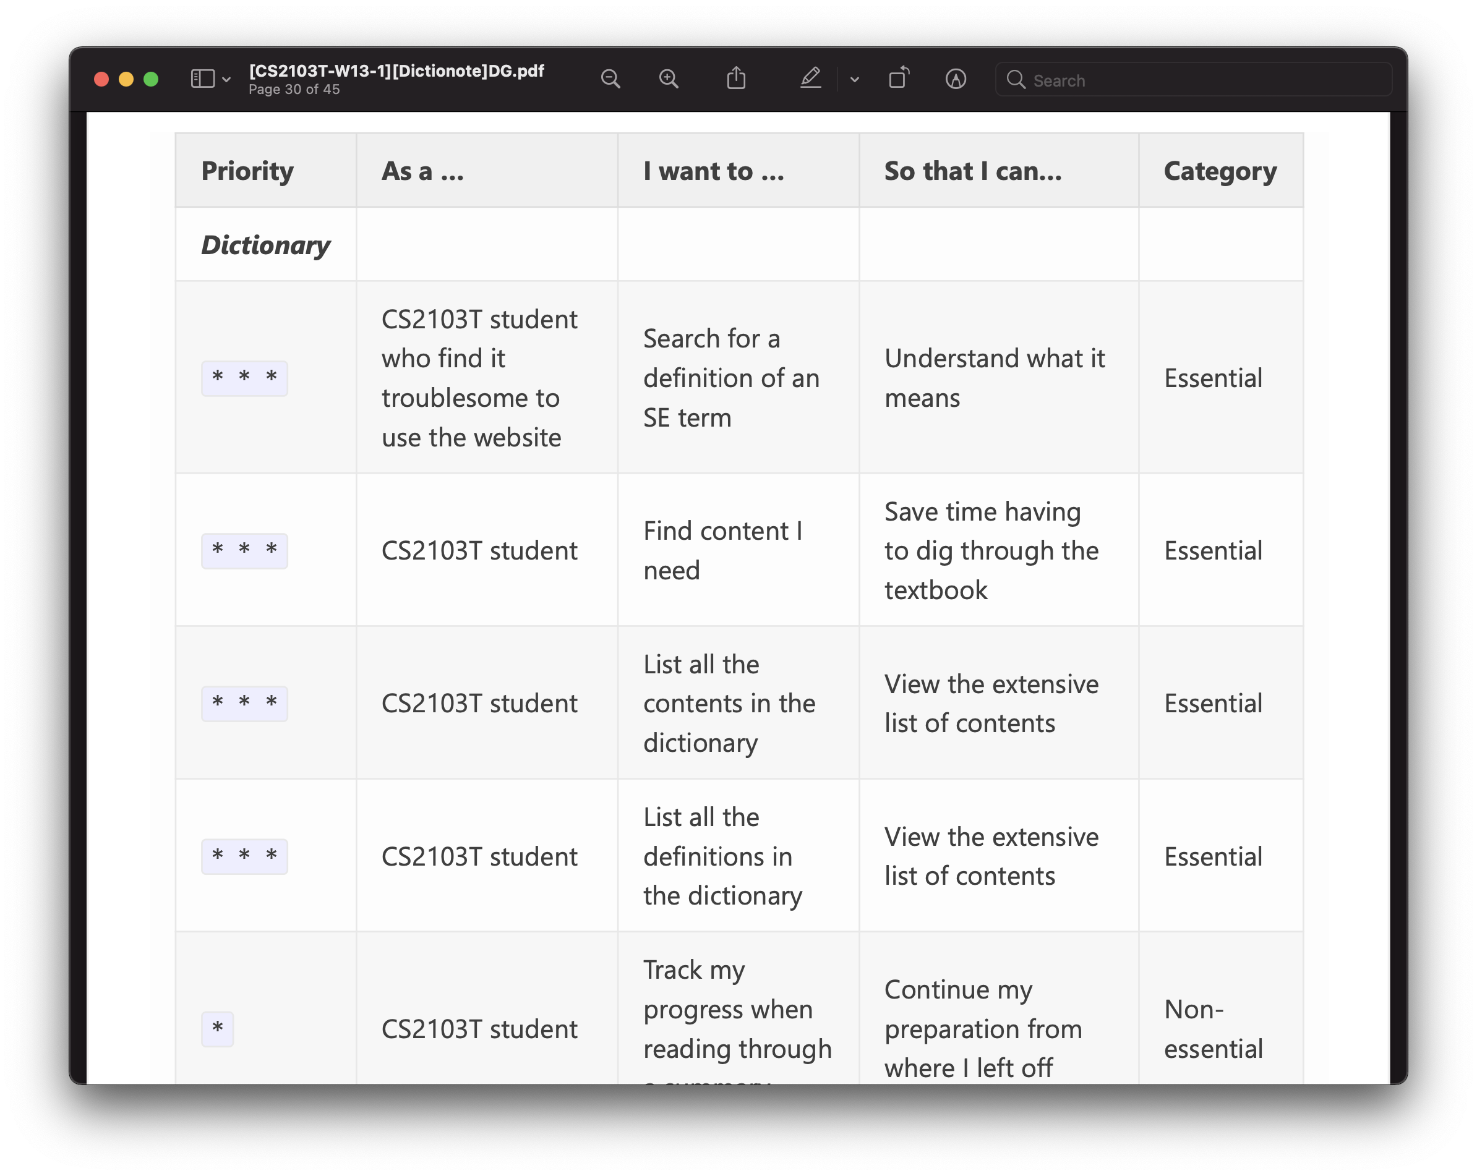The image size is (1477, 1176).
Task: Click the Rotate page icon
Action: pos(898,79)
